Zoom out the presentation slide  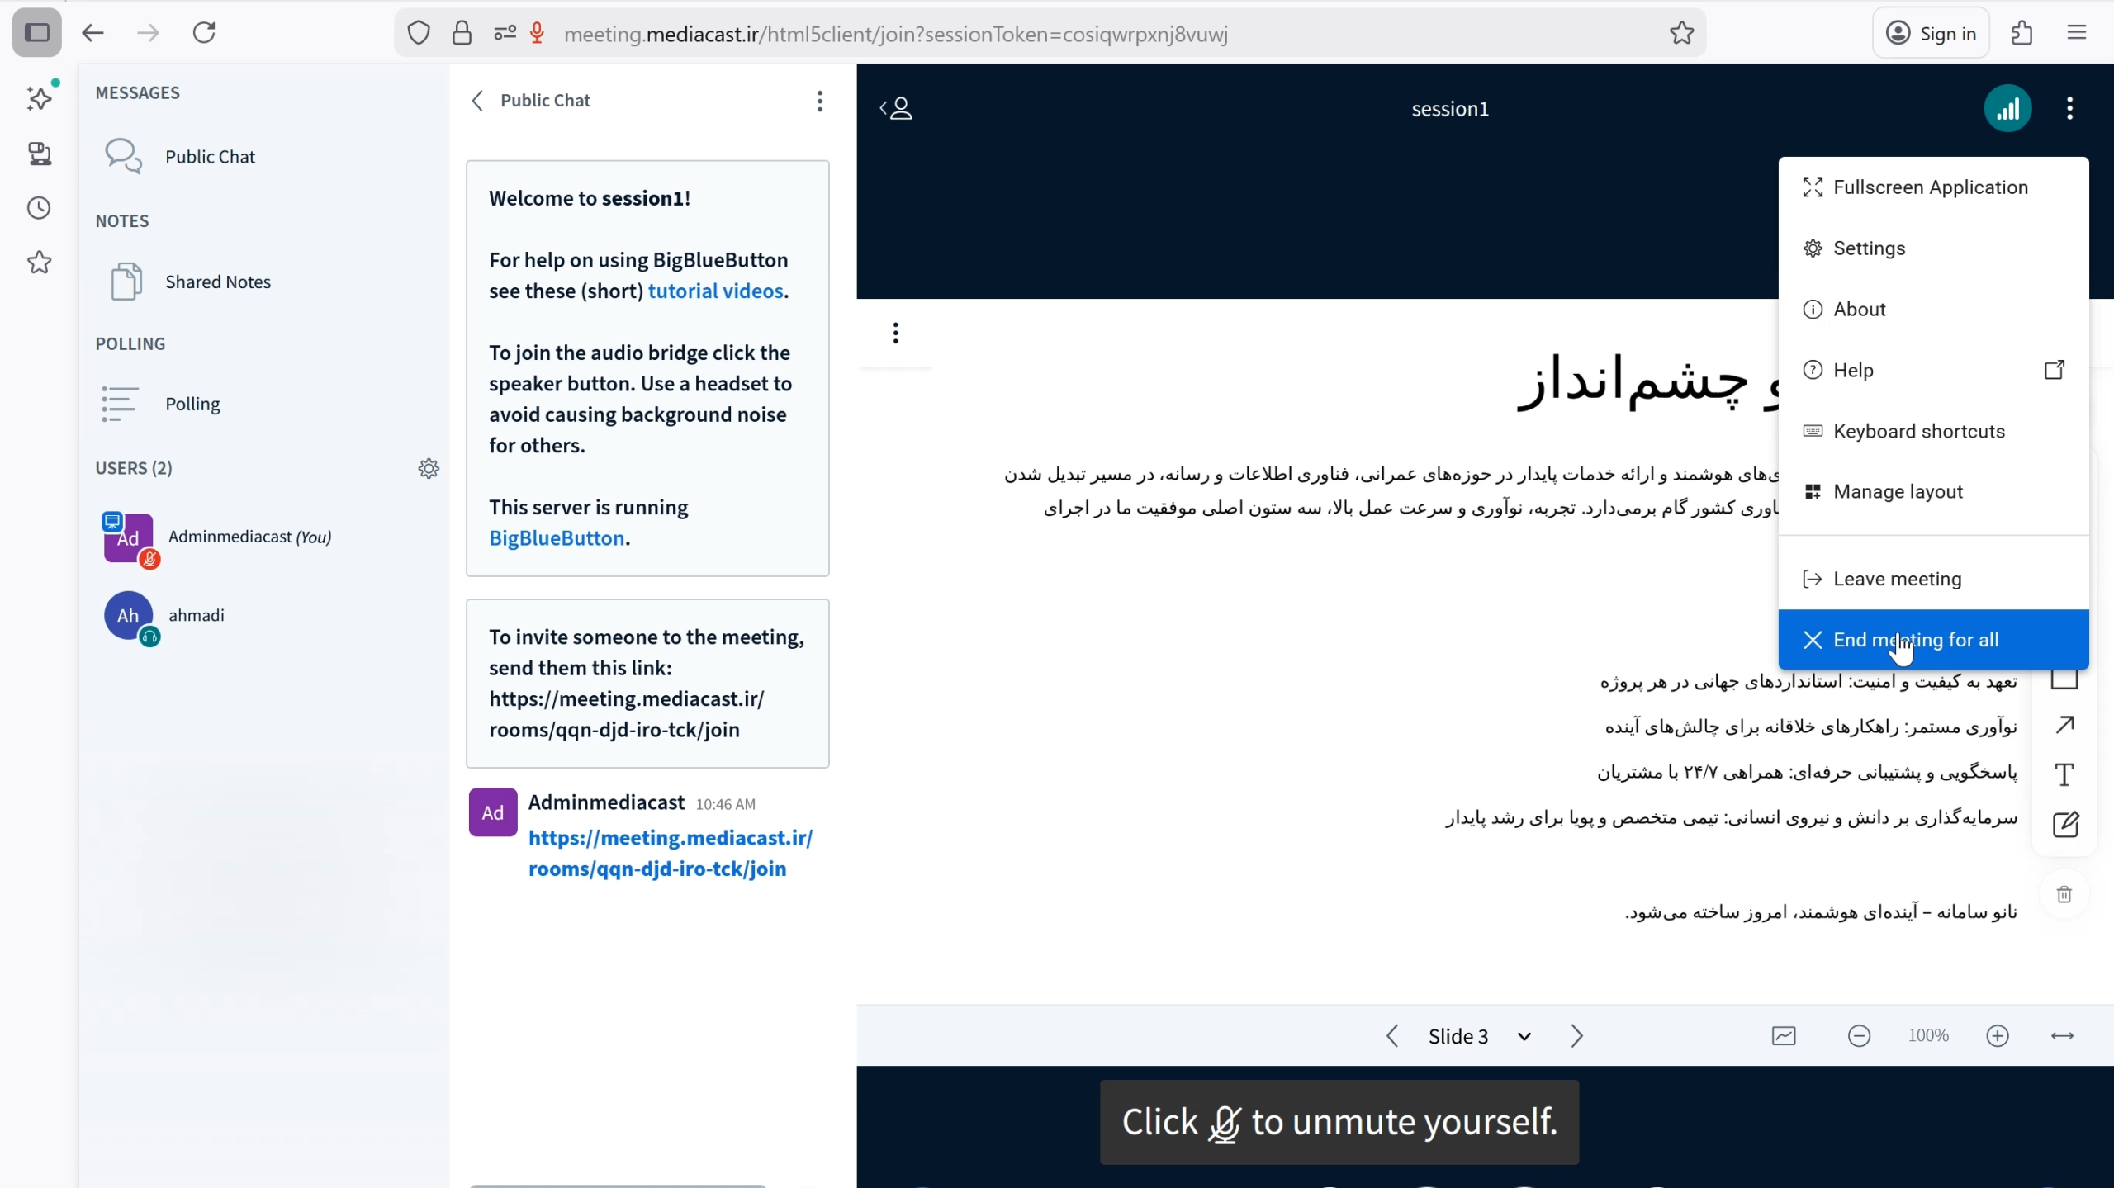coord(1859,1035)
